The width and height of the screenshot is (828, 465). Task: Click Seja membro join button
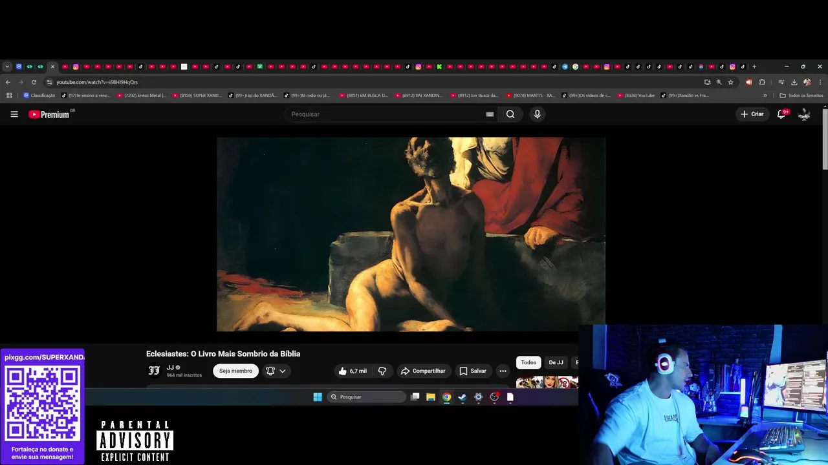click(235, 371)
